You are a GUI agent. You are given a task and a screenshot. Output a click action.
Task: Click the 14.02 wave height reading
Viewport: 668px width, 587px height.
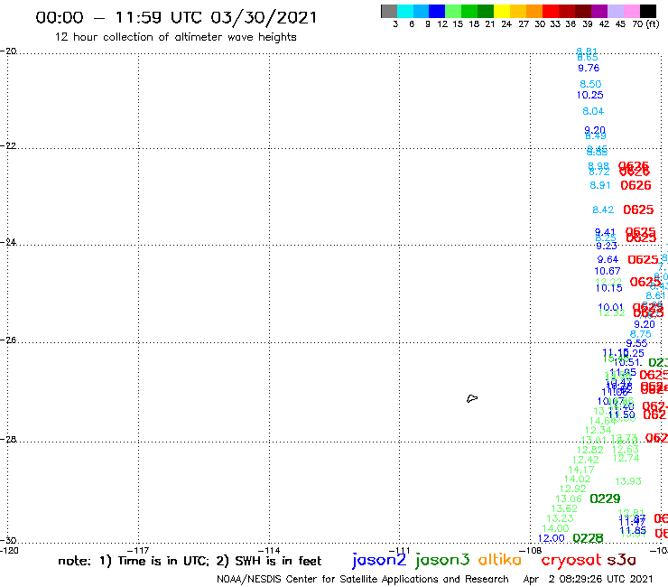577,480
